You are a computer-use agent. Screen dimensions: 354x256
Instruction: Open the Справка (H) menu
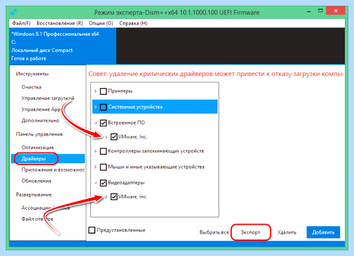(x=133, y=23)
